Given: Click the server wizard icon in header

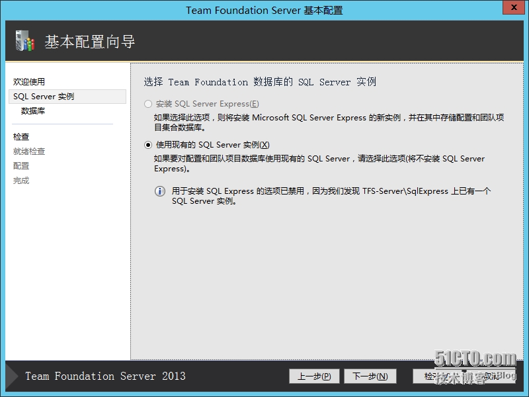Looking at the screenshot, I should [25, 41].
